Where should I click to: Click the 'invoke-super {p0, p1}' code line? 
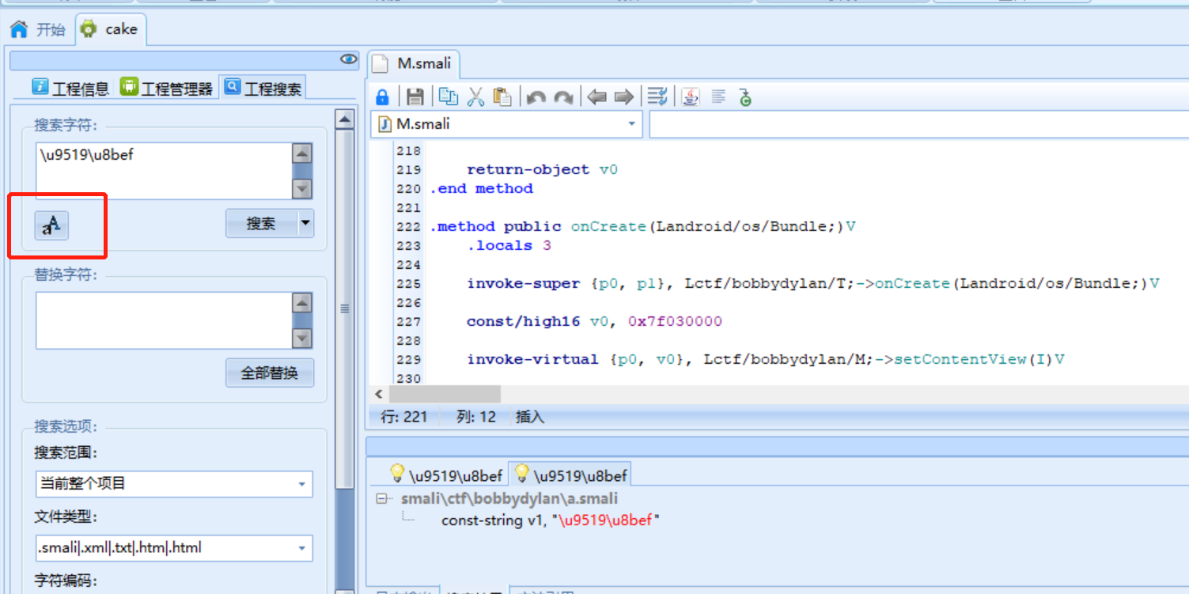[813, 283]
